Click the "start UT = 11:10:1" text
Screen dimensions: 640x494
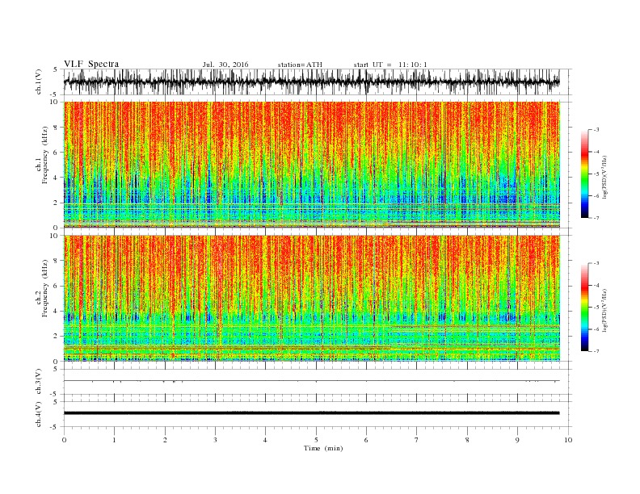(390, 65)
